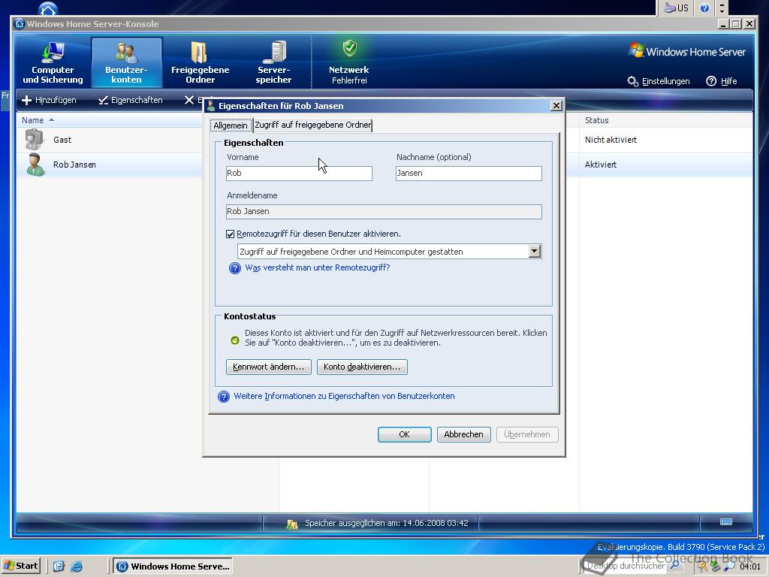Image resolution: width=769 pixels, height=577 pixels.
Task: Switch to the Allgemein tab
Action: [x=231, y=125]
